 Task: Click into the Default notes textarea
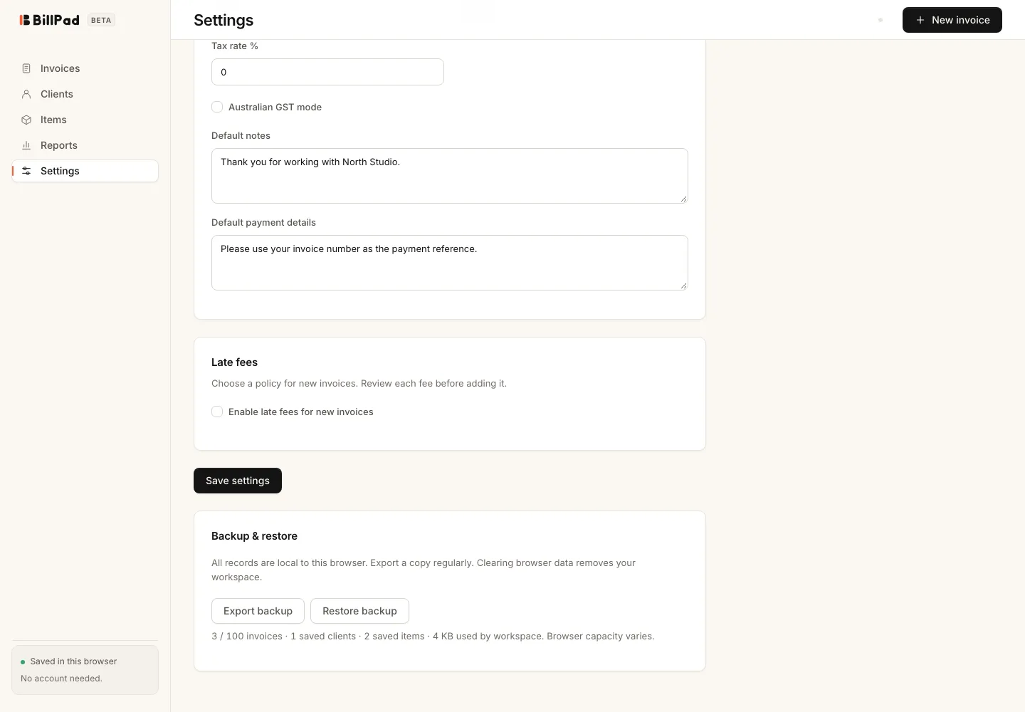coord(450,176)
